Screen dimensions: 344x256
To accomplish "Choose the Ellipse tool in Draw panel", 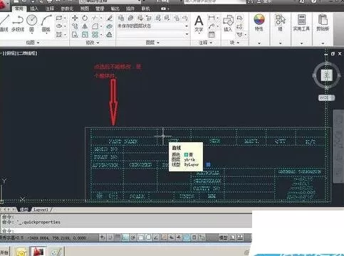I will tap(59, 26).
